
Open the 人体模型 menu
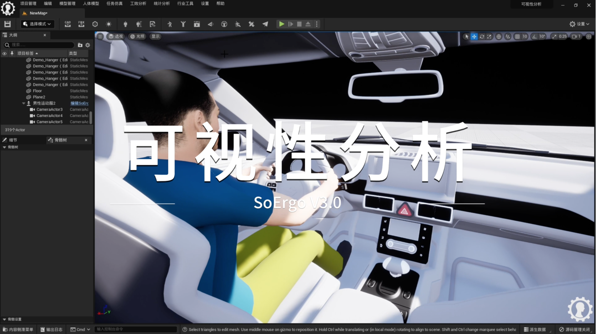point(91,3)
